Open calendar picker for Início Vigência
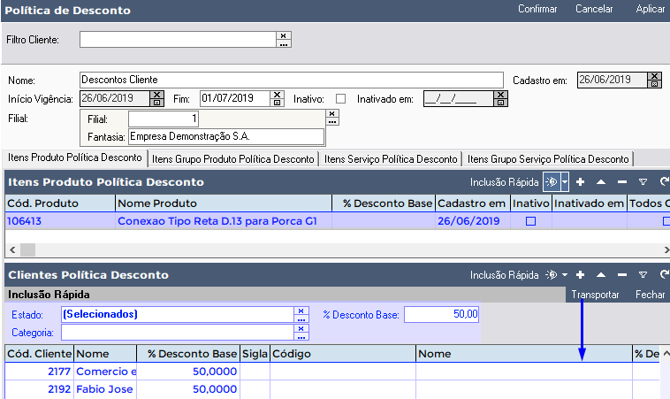The width and height of the screenshot is (670, 399). 156,103
